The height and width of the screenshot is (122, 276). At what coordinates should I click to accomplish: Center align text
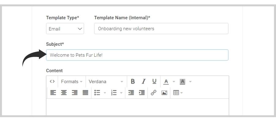(64, 93)
